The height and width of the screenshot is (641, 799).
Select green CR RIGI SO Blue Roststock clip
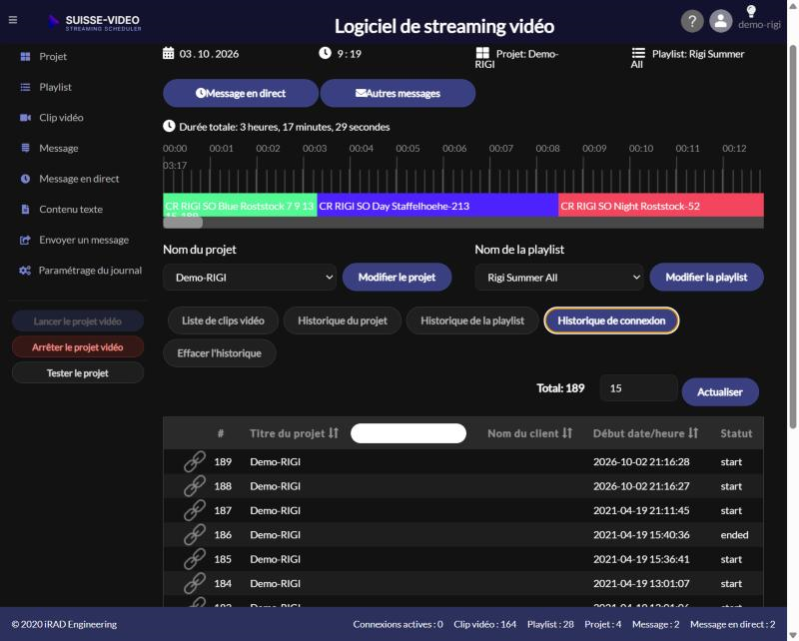coord(240,205)
